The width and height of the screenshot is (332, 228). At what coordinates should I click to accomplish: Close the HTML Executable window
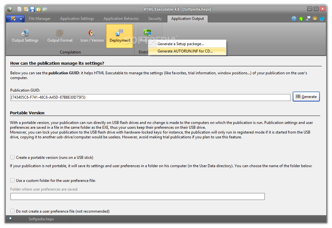coord(323,9)
